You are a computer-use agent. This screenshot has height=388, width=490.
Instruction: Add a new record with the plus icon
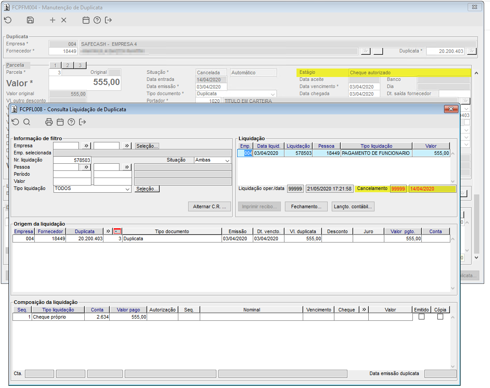coord(53,20)
